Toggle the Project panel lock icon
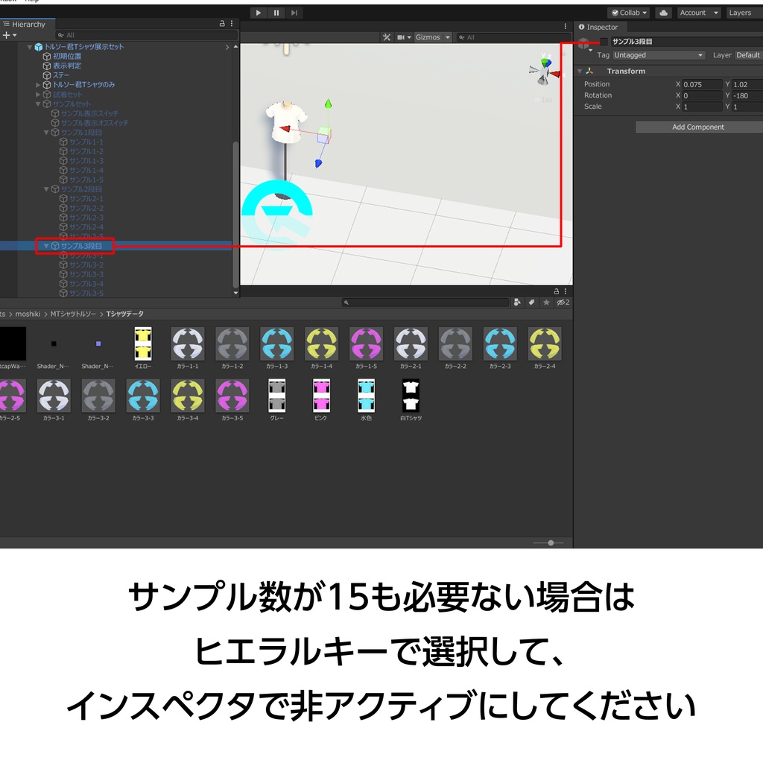Image resolution: width=763 pixels, height=763 pixels. point(556,291)
